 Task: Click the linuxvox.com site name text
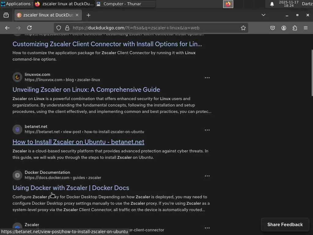[37, 75]
